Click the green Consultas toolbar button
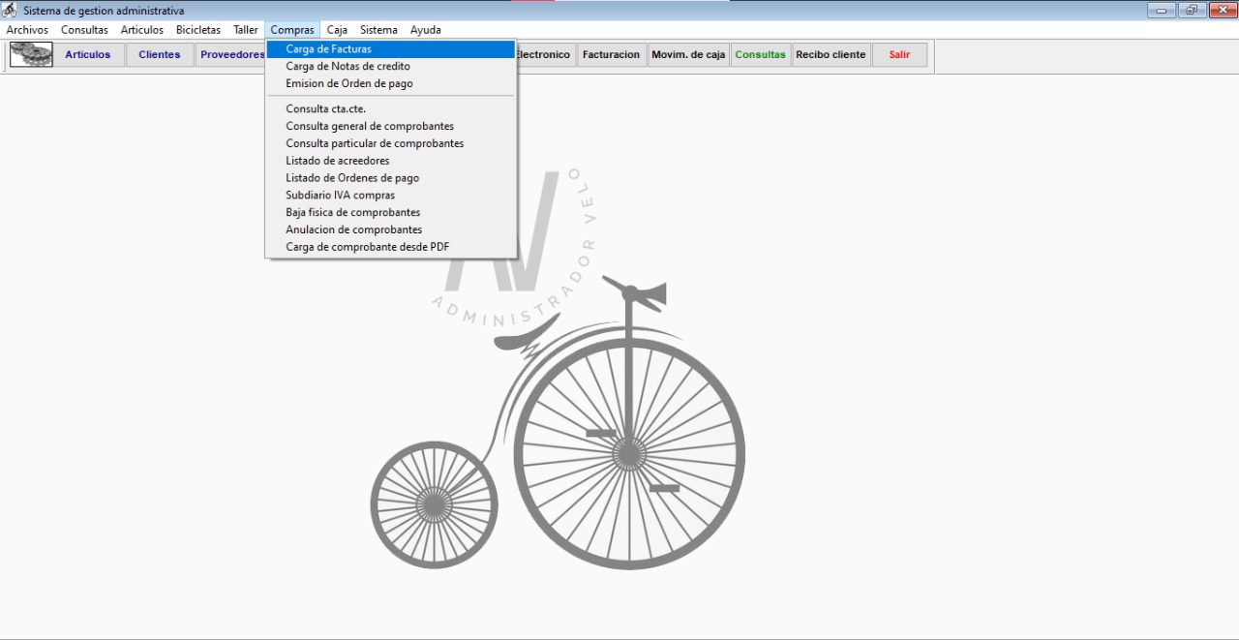 point(761,55)
